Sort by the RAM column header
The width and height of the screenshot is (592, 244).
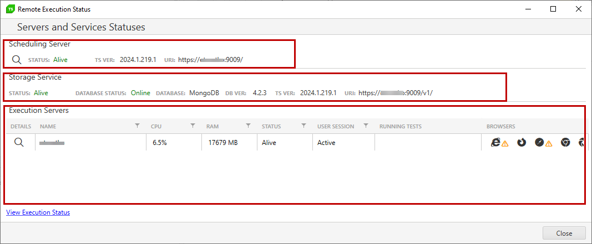(x=212, y=127)
